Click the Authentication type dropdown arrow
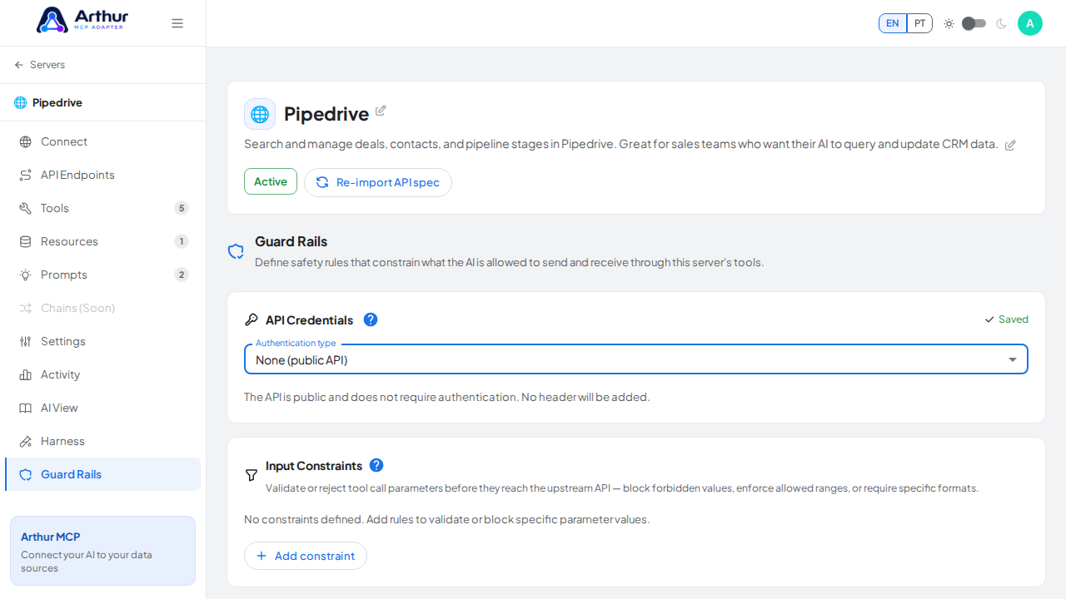1066x599 pixels. 1013,359
